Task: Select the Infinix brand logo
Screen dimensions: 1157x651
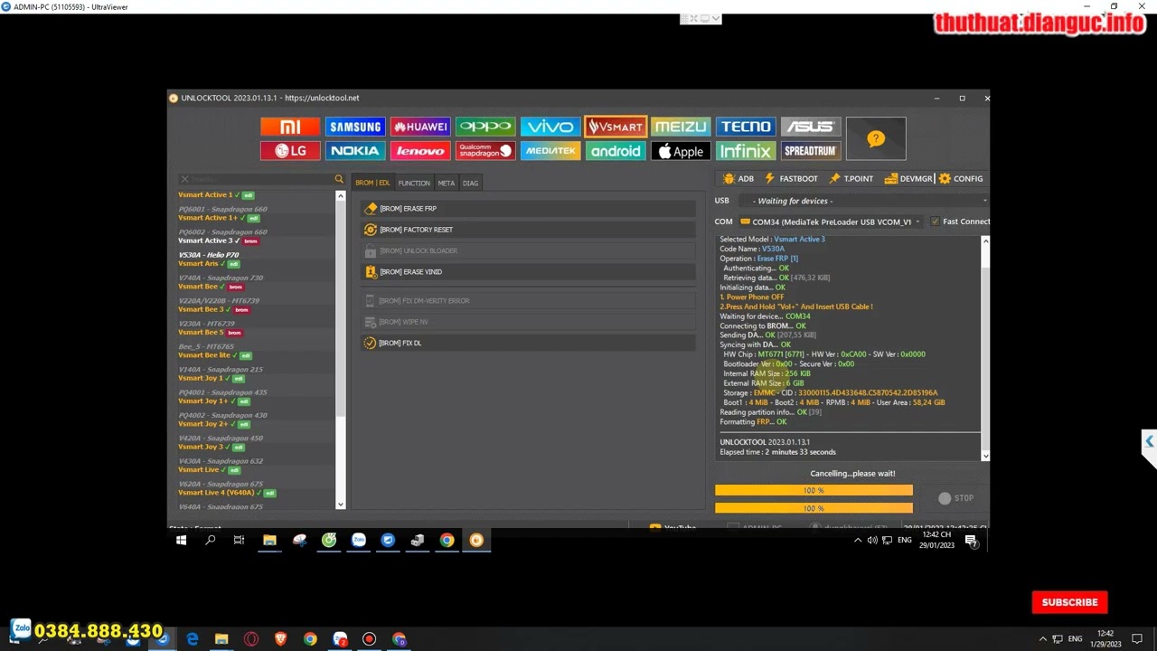Action: pos(746,151)
